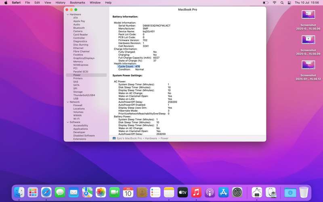Open FaceTime from the Dock
Image resolution: width=323 pixels, height=202 pixels.
pos(114,192)
